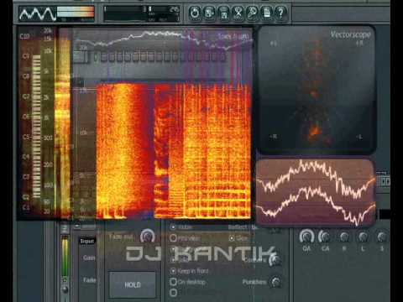Click the S knob
Image resolution: width=403 pixels, height=302 pixels.
(x=382, y=237)
